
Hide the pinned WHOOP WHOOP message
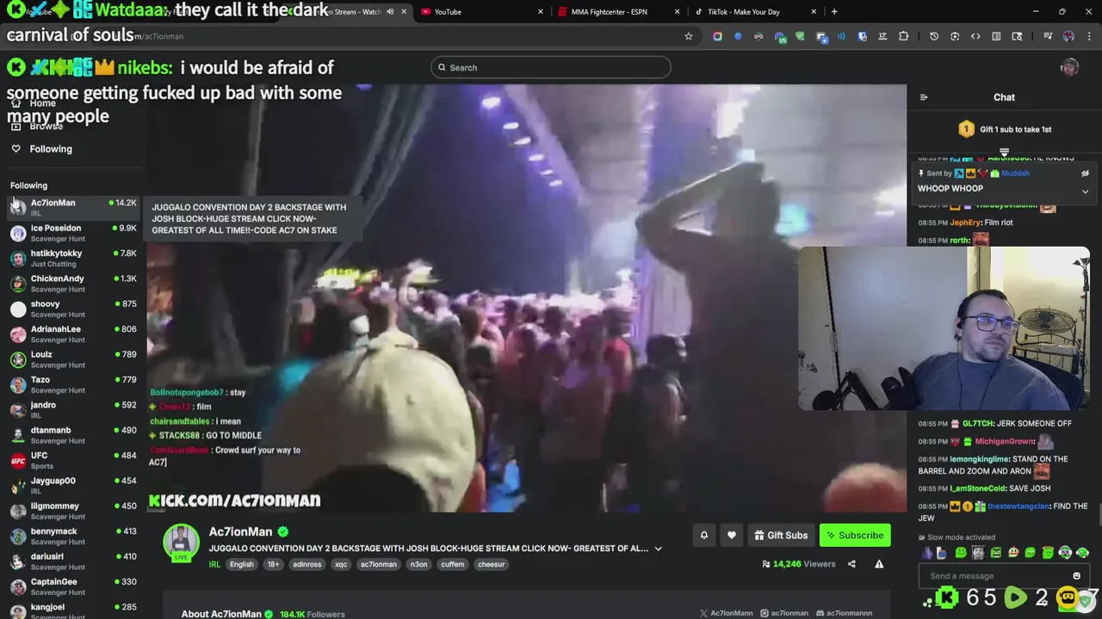pyautogui.click(x=1085, y=173)
